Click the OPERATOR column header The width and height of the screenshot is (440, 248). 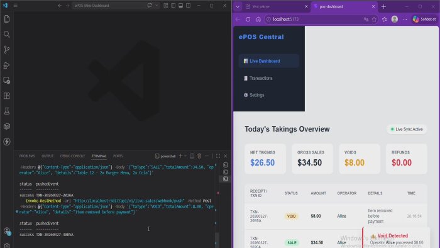pos(347,193)
